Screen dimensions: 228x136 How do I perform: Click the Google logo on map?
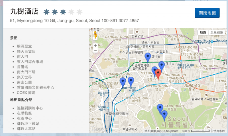coord(99,129)
